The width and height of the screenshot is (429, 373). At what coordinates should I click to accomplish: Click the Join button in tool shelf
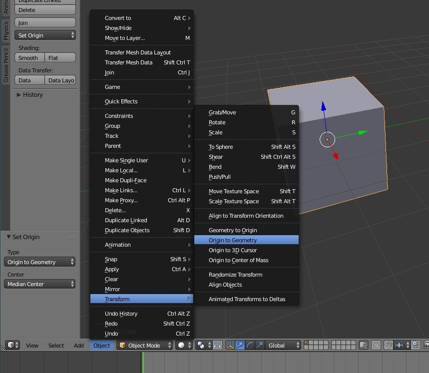coord(45,22)
